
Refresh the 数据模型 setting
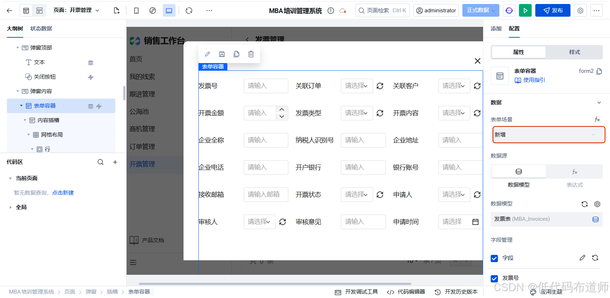585,204
